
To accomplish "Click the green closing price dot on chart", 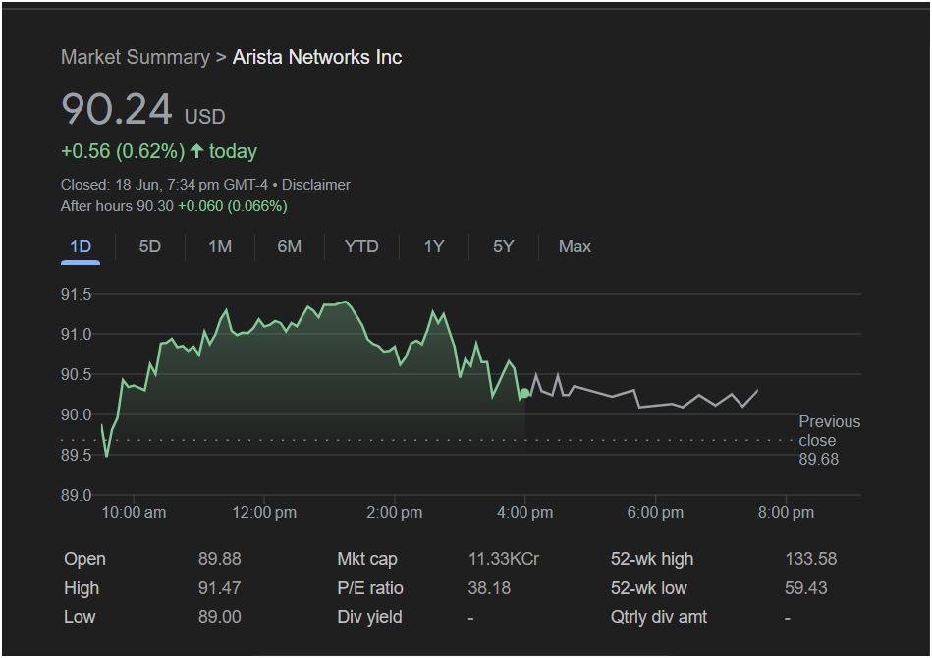I will click(524, 393).
